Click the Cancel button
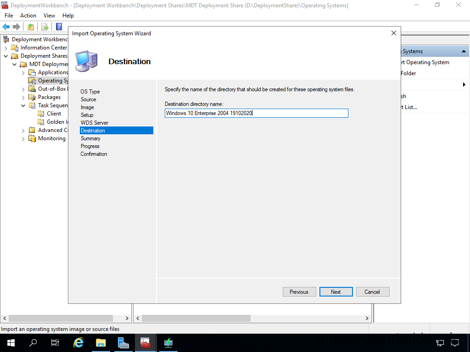470x352 pixels. [x=373, y=292]
